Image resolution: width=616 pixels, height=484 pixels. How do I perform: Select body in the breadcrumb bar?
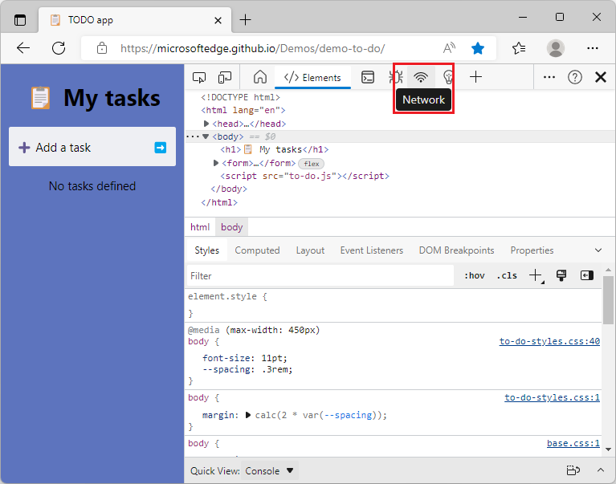tap(232, 227)
